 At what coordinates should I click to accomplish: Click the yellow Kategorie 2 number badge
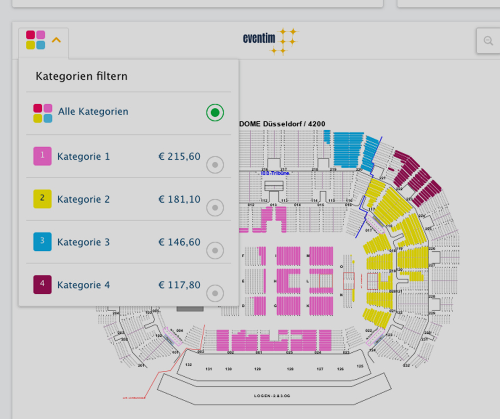tap(42, 199)
